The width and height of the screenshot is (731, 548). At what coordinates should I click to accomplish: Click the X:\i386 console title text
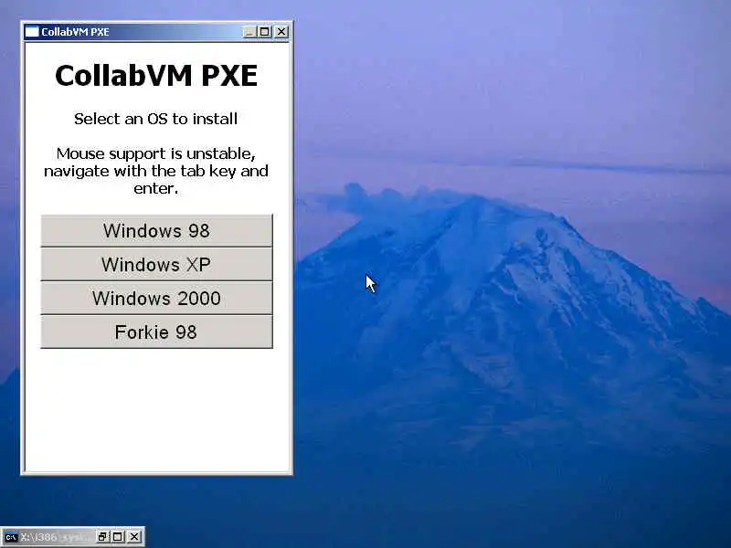(55, 537)
